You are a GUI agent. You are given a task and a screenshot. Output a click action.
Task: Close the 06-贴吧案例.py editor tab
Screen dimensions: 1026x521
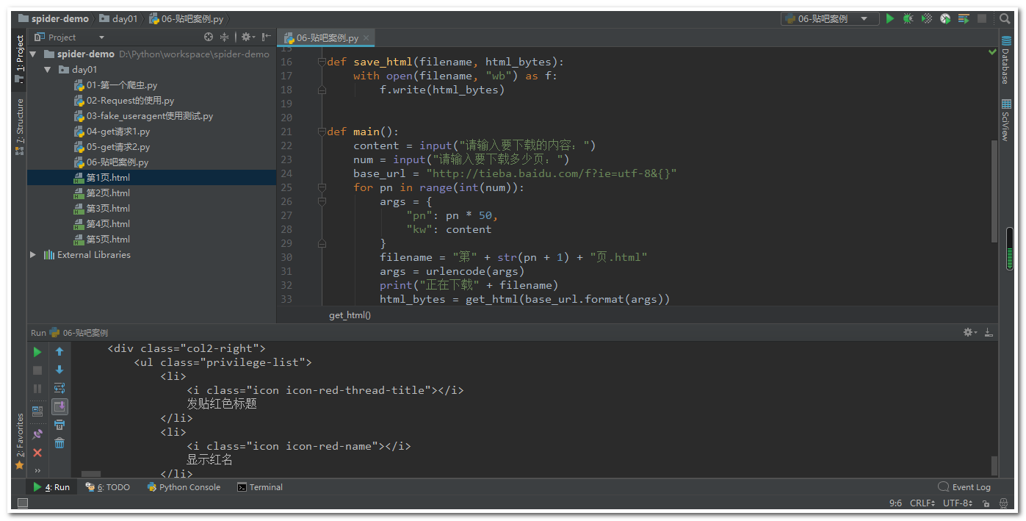(366, 37)
